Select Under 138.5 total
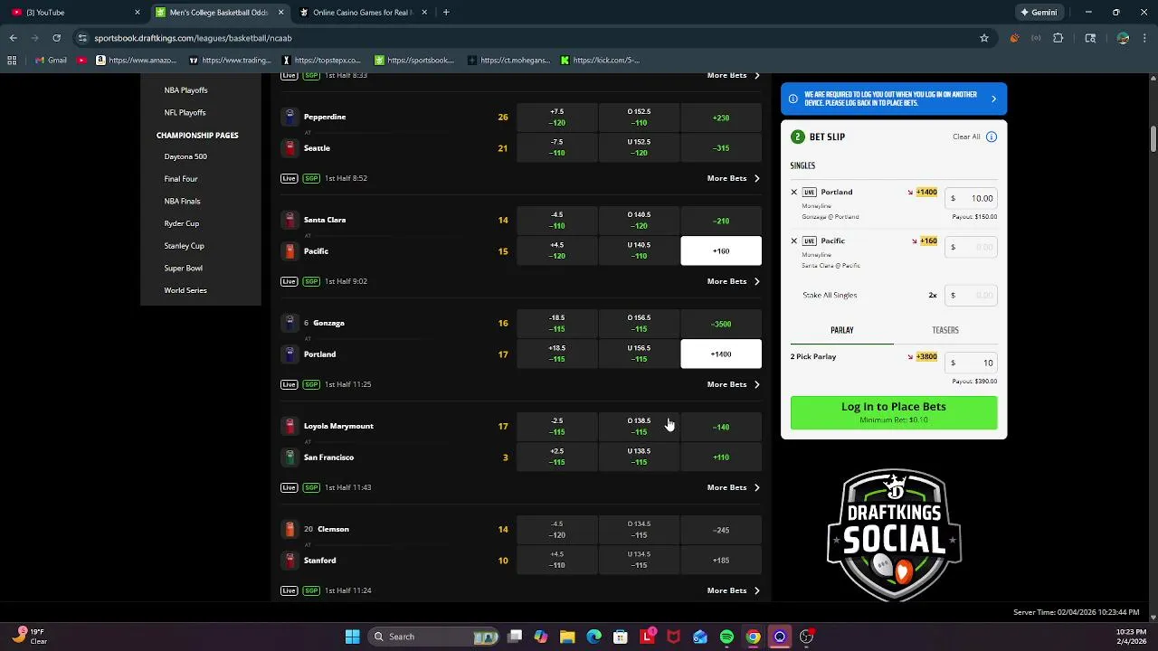This screenshot has width=1158, height=651. (639, 458)
